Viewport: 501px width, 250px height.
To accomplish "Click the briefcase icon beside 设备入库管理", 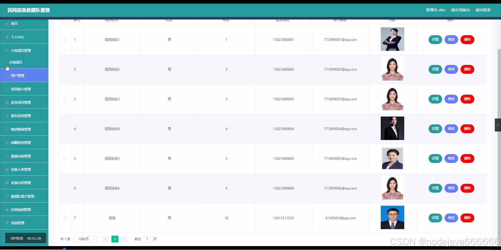I will tap(7, 169).
